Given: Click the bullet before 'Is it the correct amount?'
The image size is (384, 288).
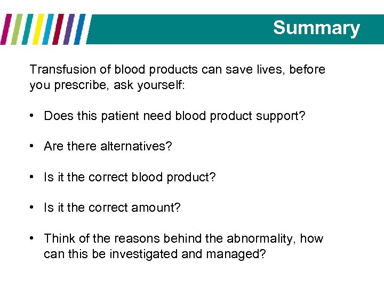Looking at the screenshot, I should click(x=33, y=207).
